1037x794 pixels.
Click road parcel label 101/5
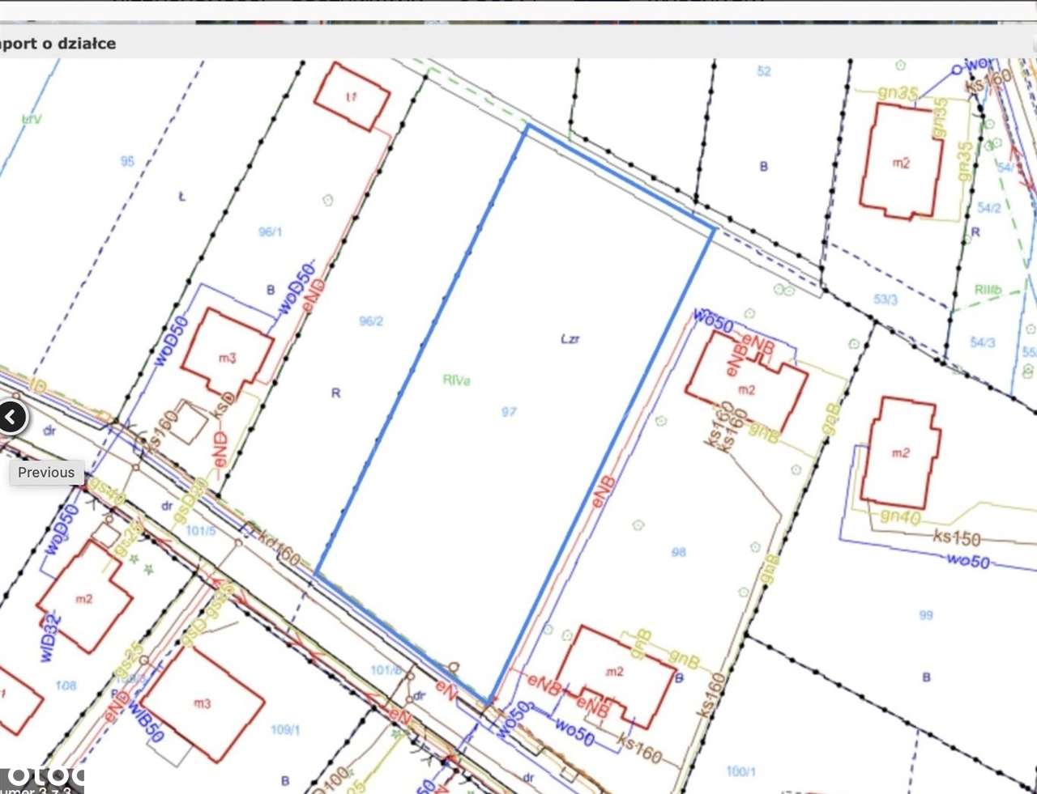200,531
